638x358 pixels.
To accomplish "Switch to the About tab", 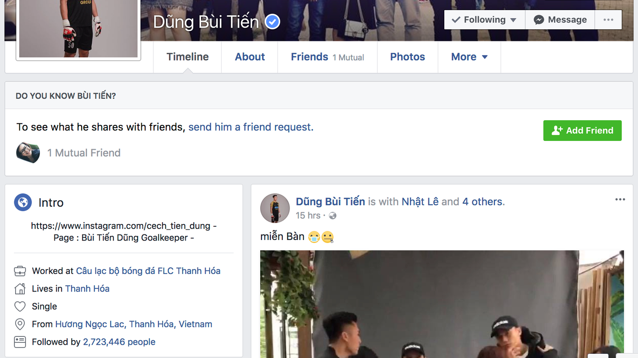I will pos(250,57).
